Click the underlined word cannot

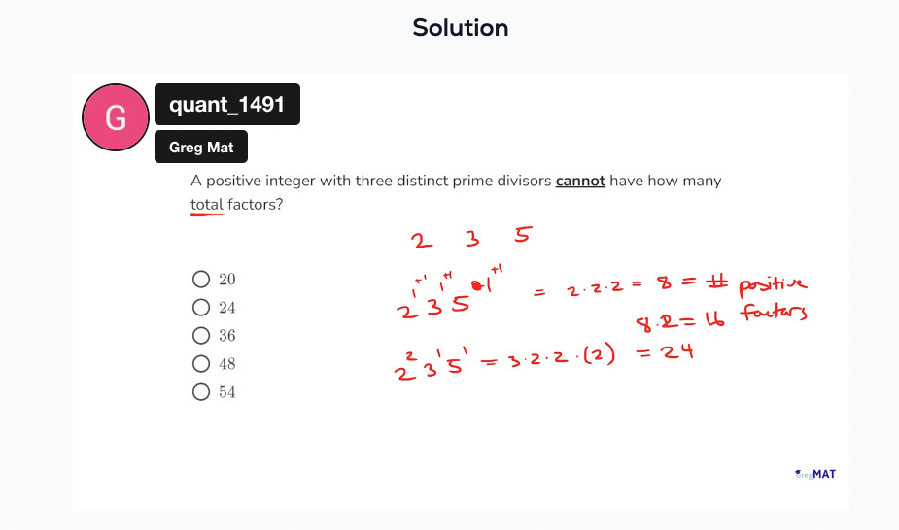[x=580, y=181]
